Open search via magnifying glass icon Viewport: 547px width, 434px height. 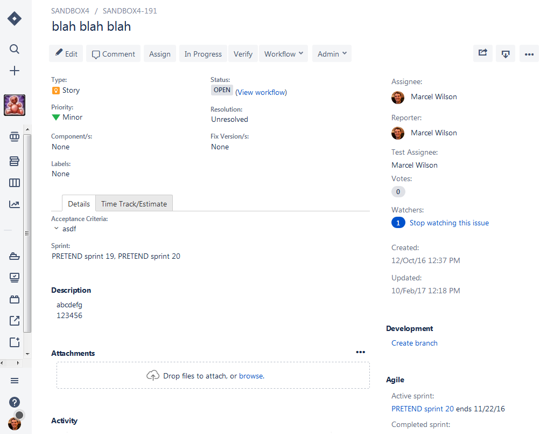point(15,49)
